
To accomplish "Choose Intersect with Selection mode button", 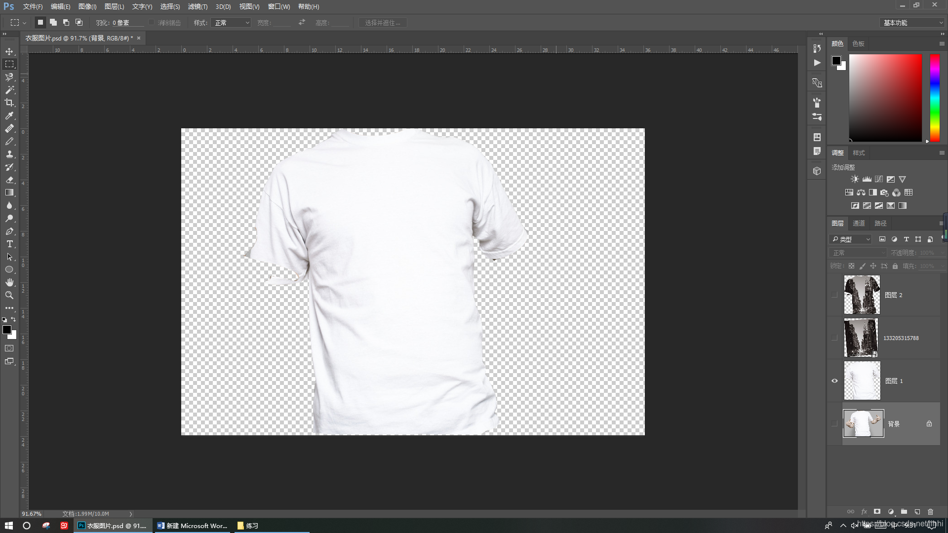I will click(x=79, y=22).
